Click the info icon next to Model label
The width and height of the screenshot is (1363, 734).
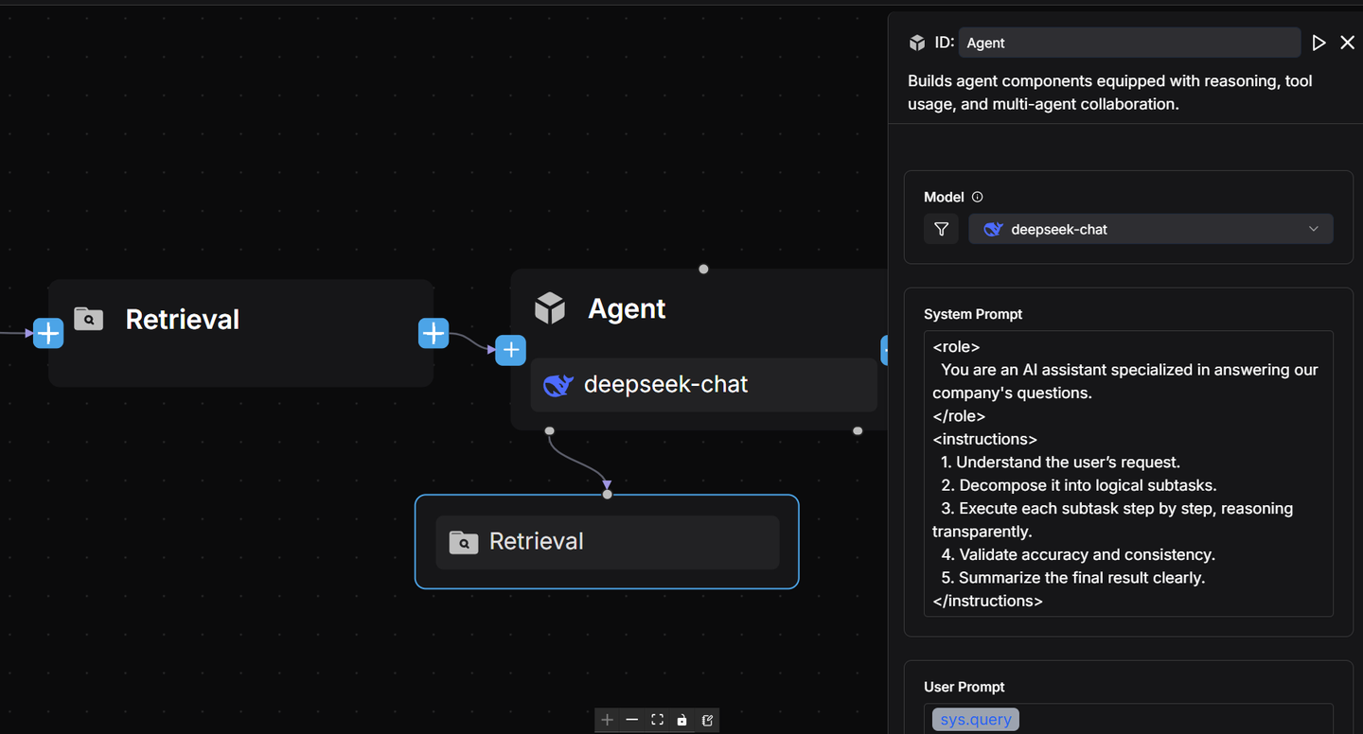pyautogui.click(x=977, y=197)
